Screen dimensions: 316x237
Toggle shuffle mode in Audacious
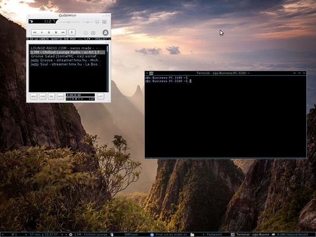(x=86, y=33)
